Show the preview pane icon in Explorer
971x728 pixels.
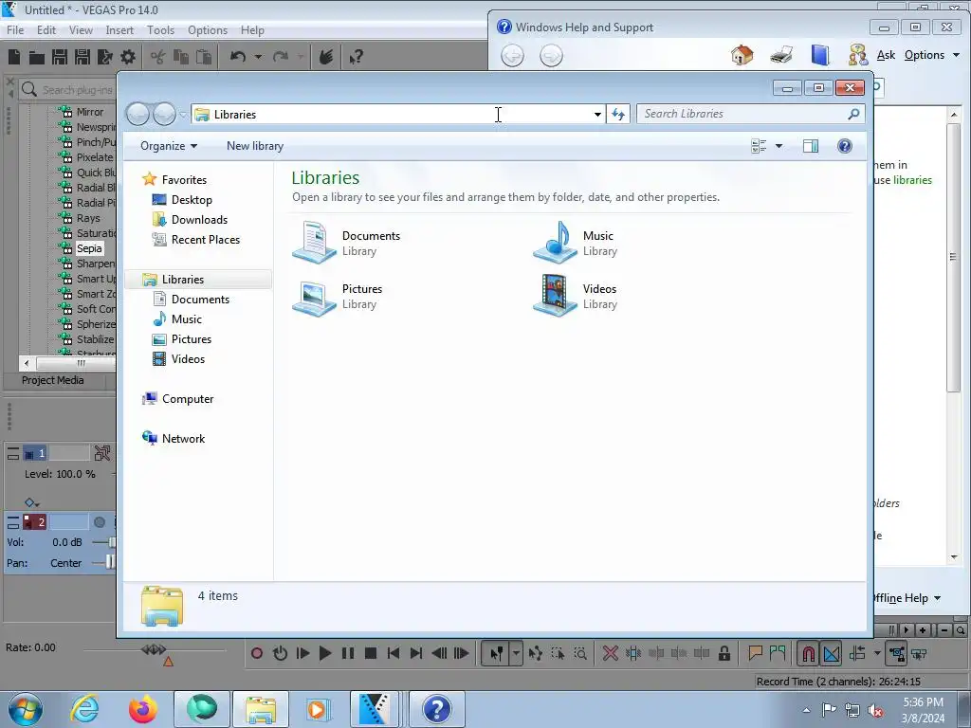(x=811, y=146)
